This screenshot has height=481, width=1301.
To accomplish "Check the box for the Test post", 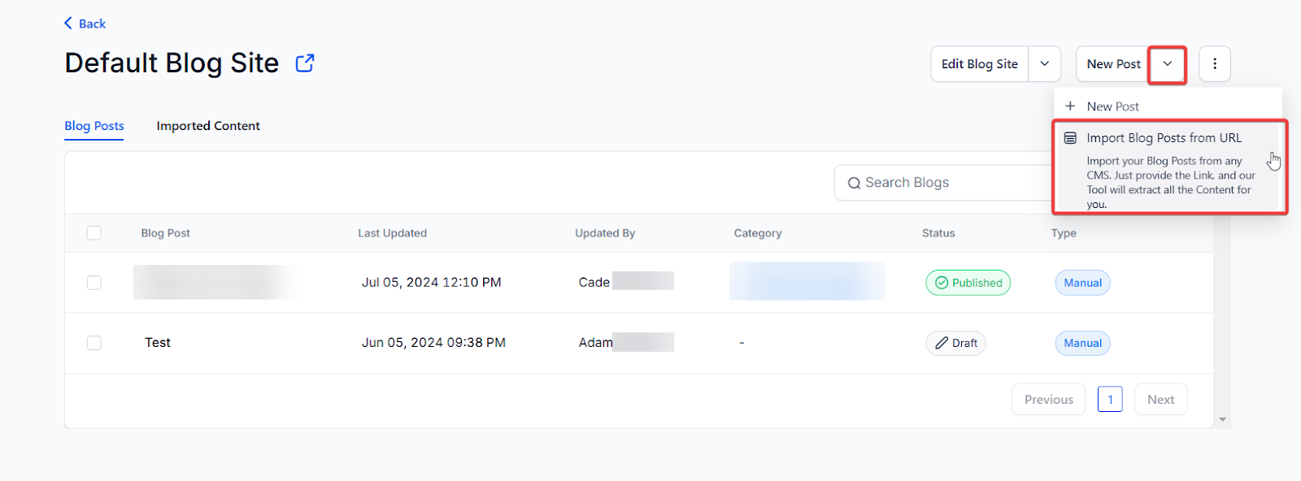I will pos(94,343).
